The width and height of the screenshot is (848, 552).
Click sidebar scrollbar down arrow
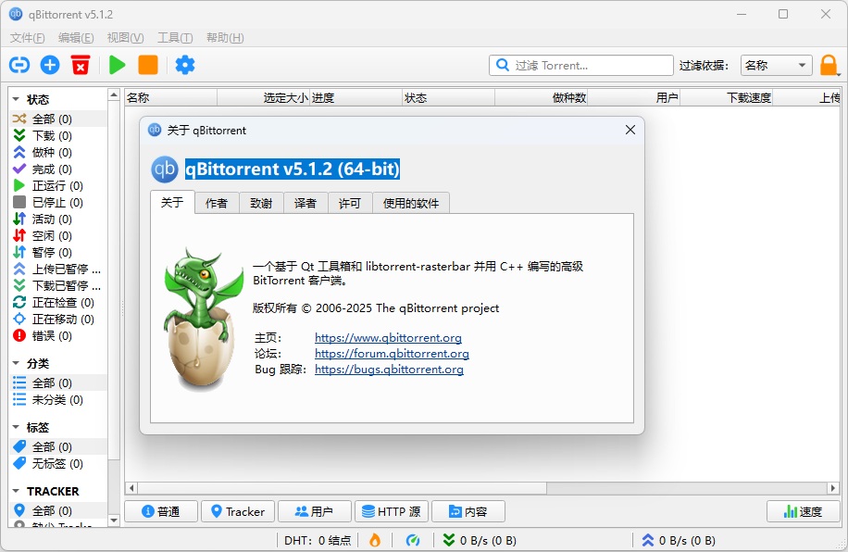point(114,521)
